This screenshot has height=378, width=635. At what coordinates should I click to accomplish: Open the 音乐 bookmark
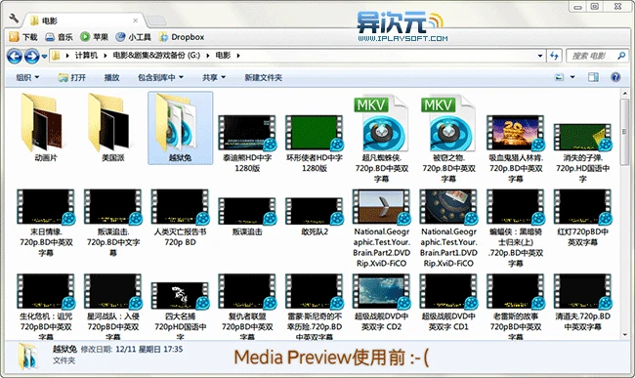point(60,37)
